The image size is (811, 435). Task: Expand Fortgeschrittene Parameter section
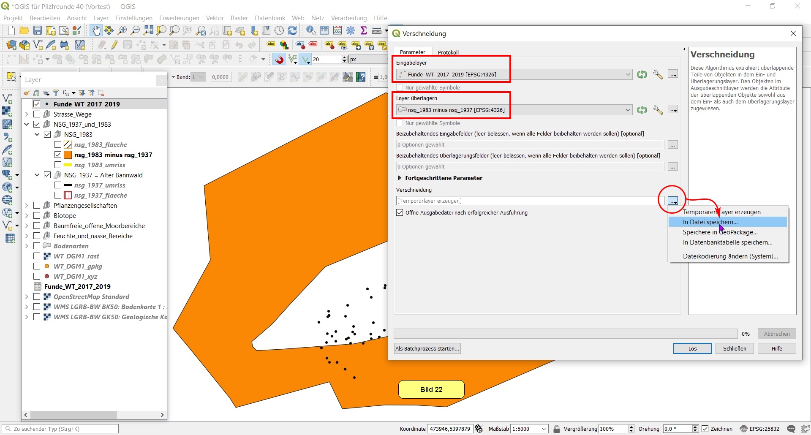click(400, 178)
